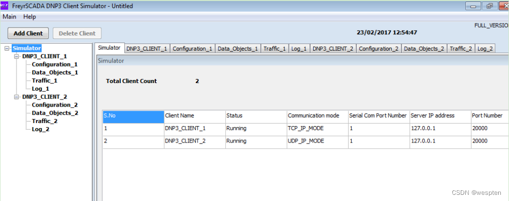The image size is (509, 201).
Task: Click the 127.0.0.1 cell in row 1
Action: [x=440, y=129]
